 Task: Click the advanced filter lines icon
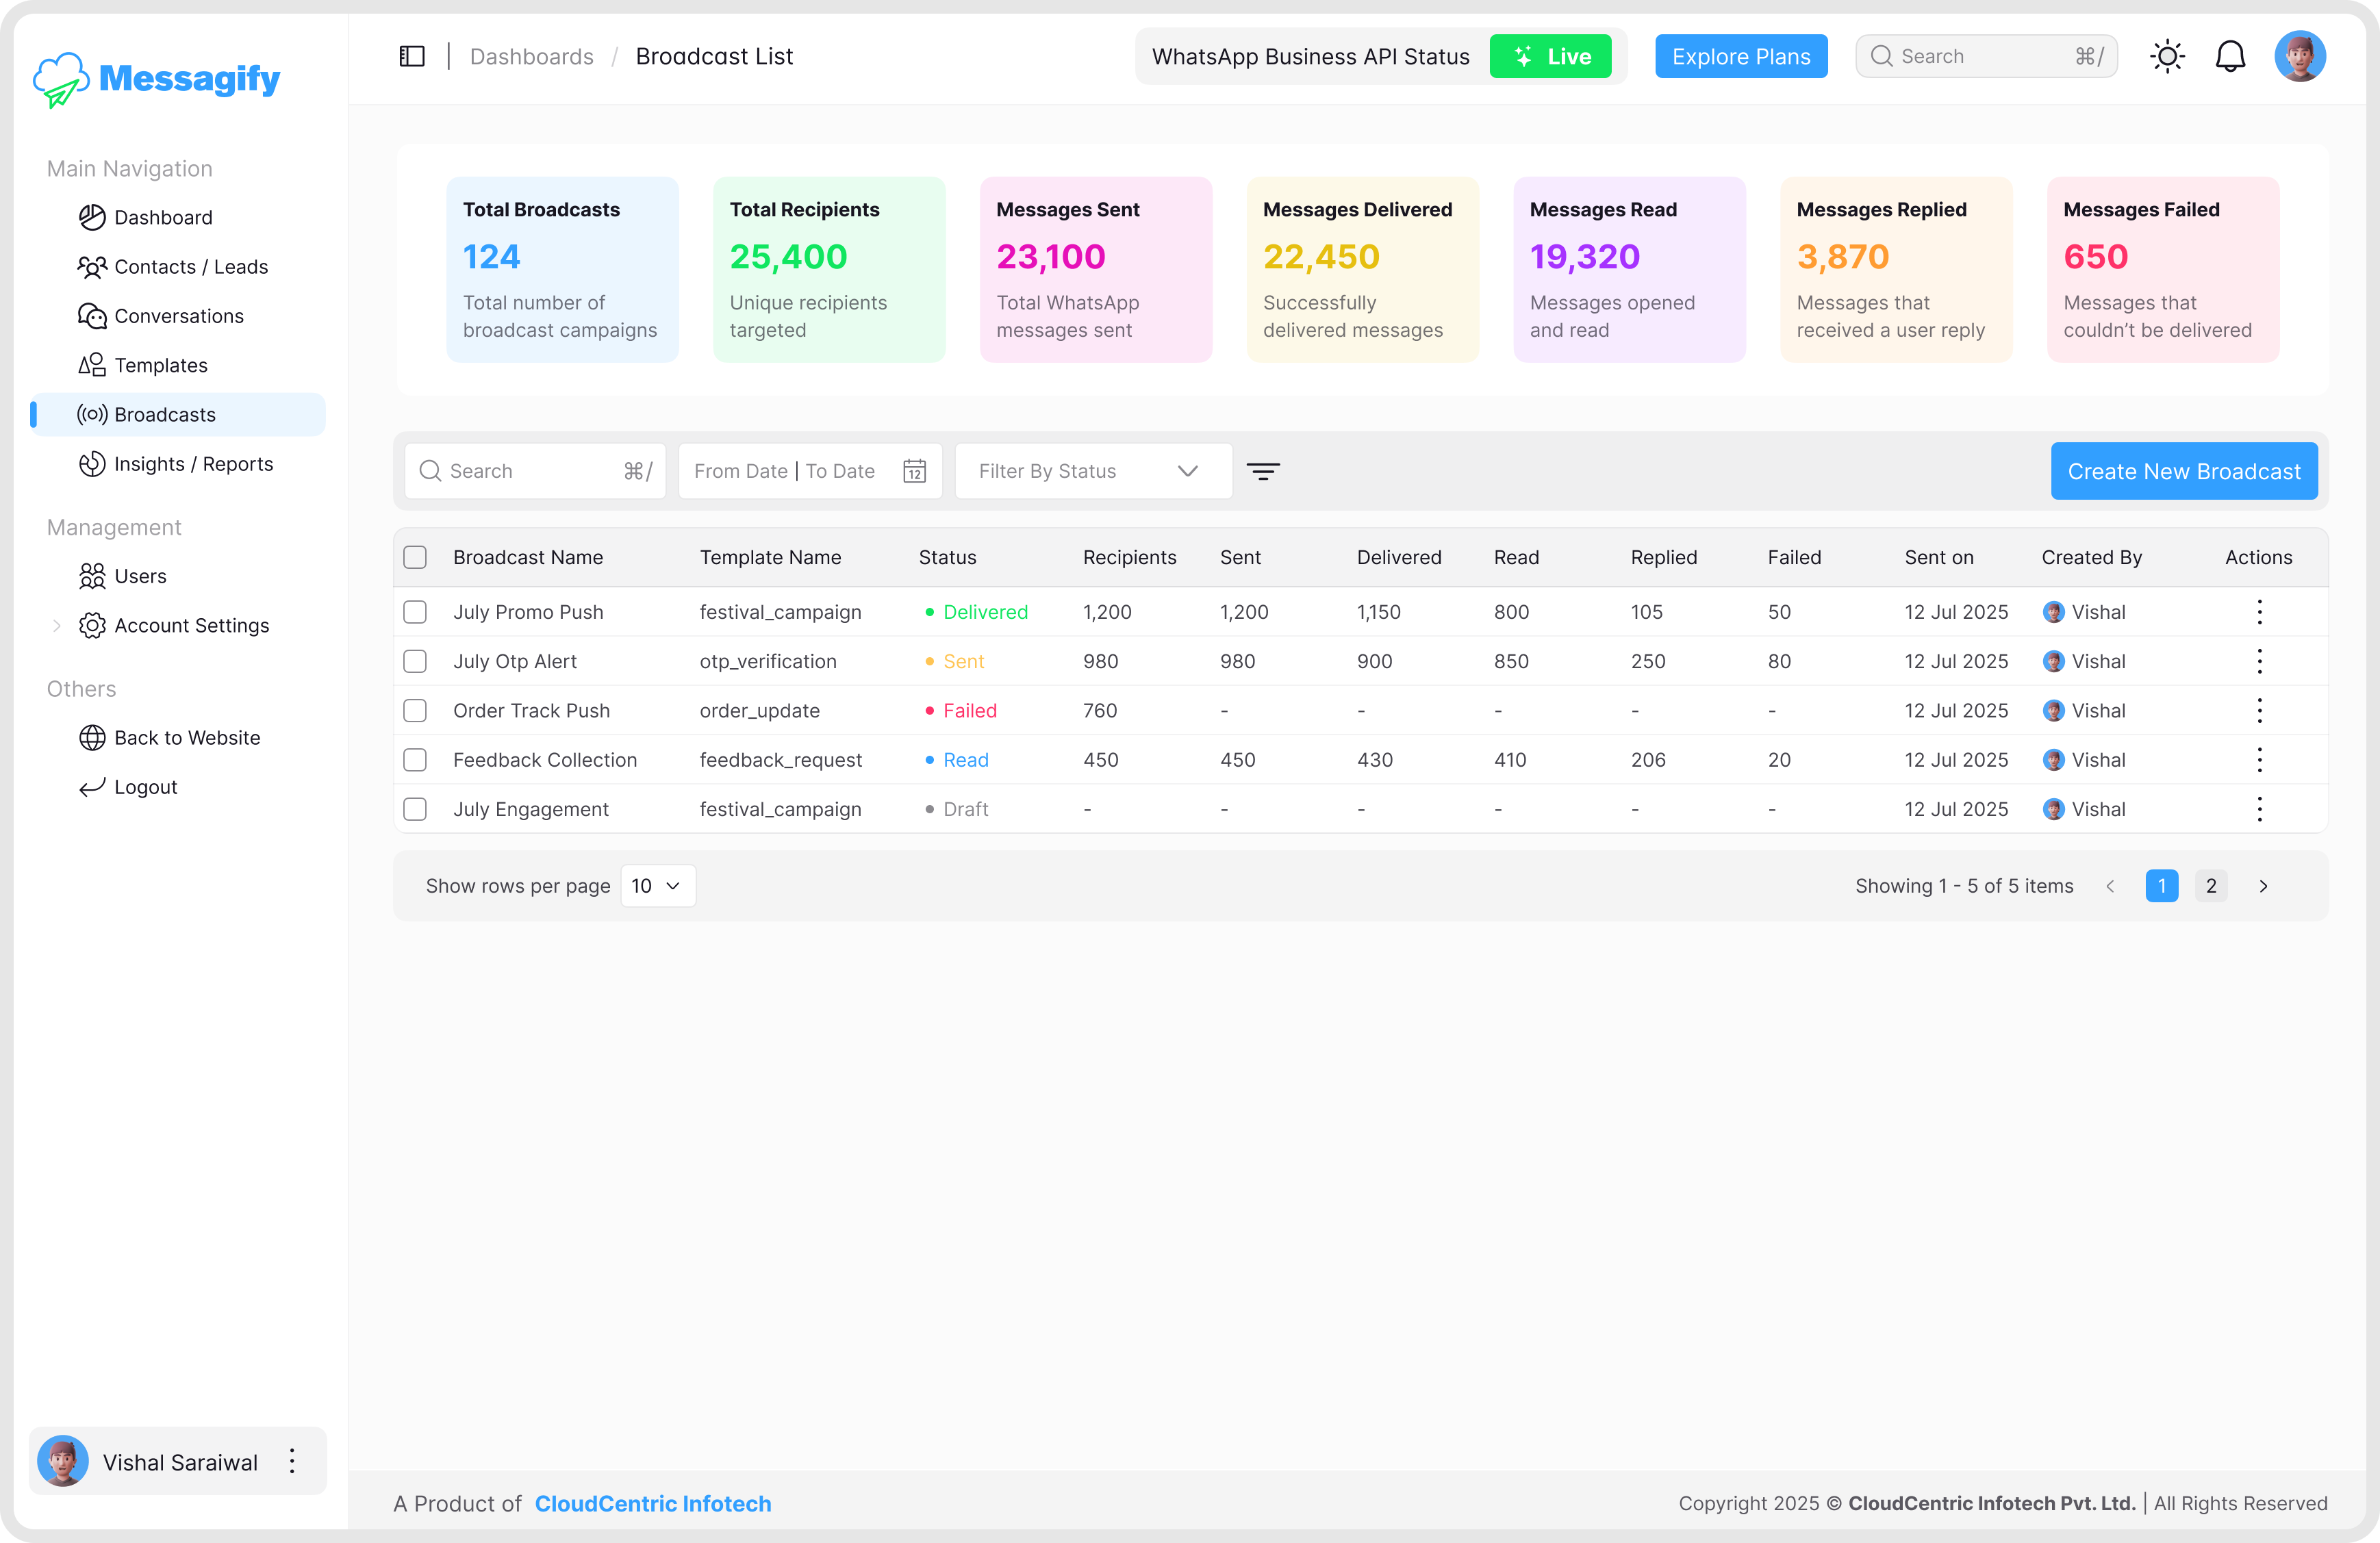[1263, 471]
